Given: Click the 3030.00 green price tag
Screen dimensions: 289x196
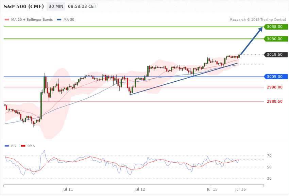Looking at the screenshot, I should [x=276, y=39].
